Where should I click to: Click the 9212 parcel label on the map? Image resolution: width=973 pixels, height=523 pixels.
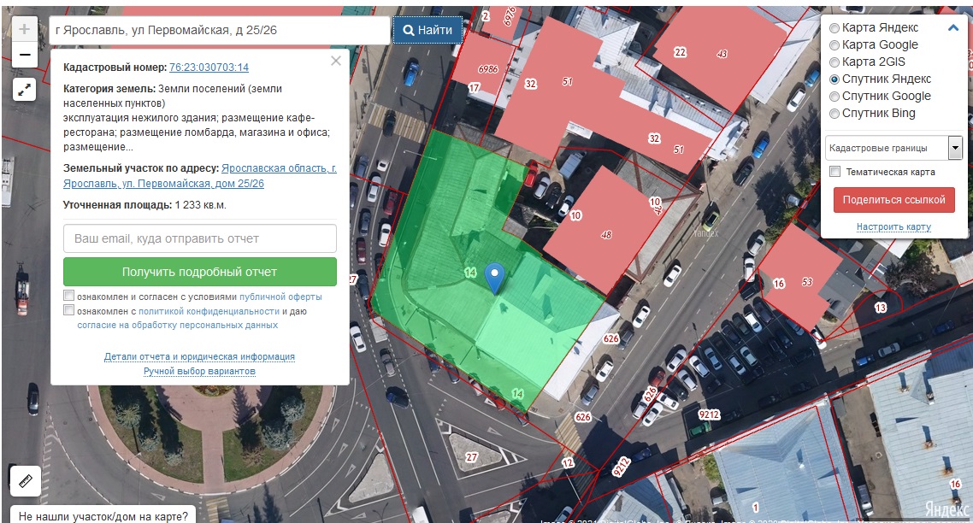709,415
